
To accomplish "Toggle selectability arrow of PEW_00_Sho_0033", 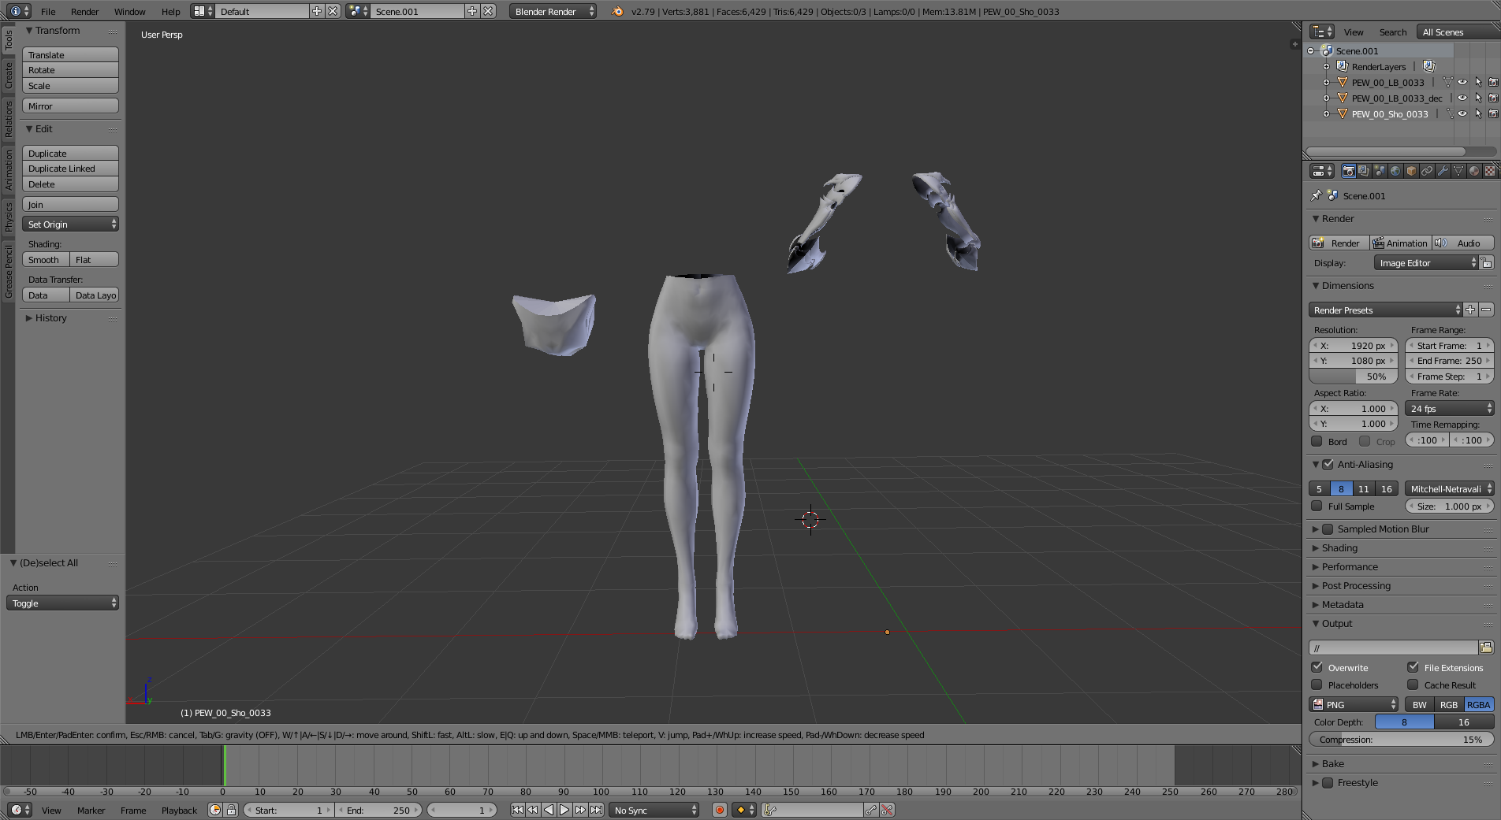I will (x=1478, y=114).
